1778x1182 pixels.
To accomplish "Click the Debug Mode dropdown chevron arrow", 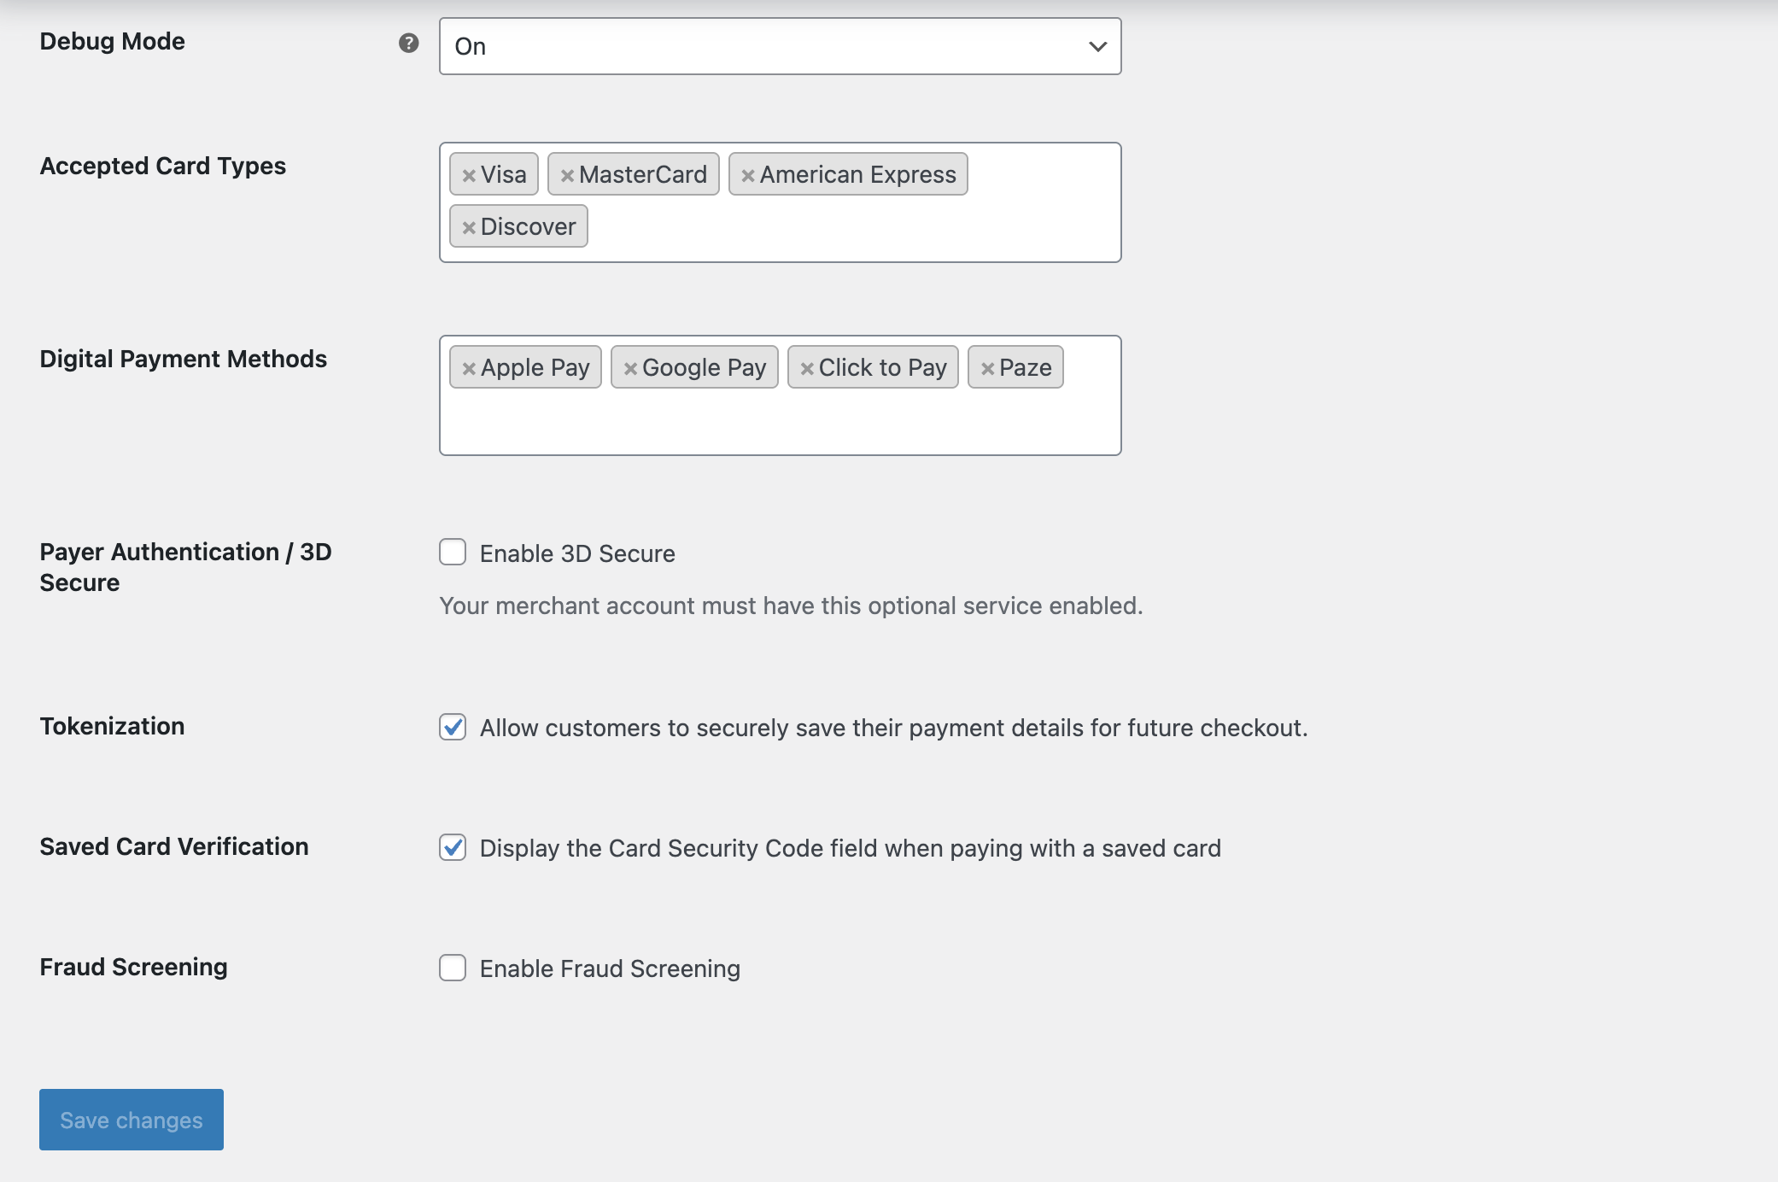I will click(x=1097, y=46).
